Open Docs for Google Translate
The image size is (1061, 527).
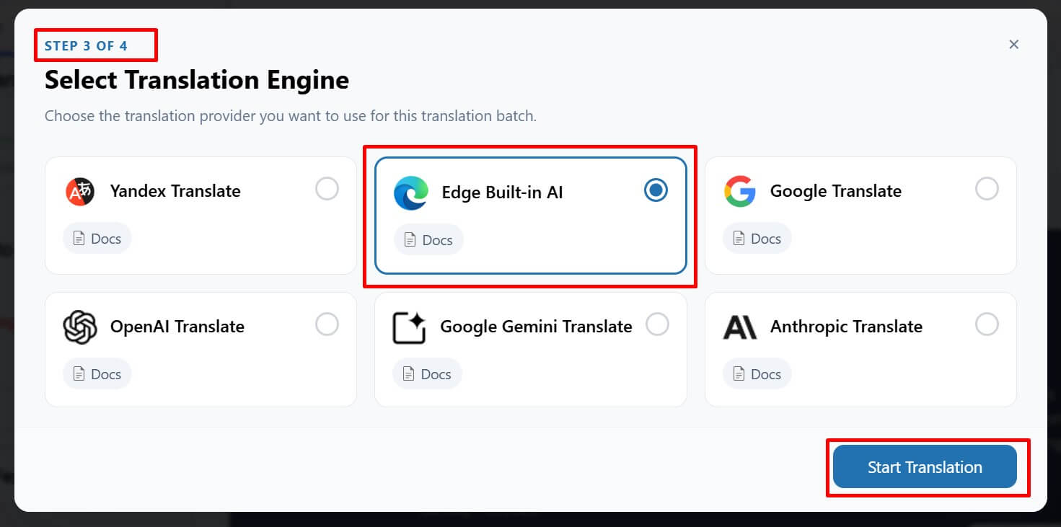point(757,239)
